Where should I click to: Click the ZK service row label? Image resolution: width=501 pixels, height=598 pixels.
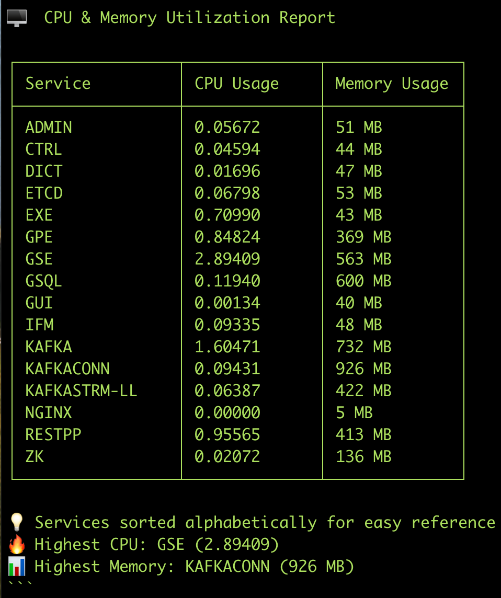pyautogui.click(x=35, y=456)
